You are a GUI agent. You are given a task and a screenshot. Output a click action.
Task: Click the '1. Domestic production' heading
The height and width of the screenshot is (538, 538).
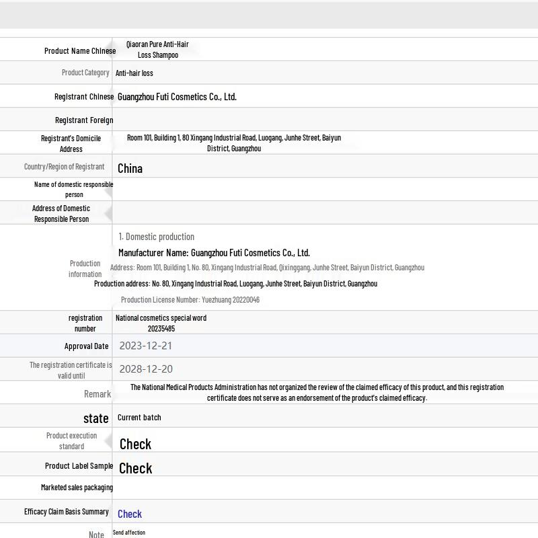[157, 237]
